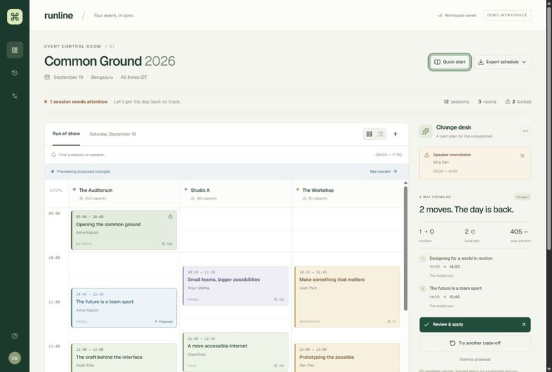
Task: Click the Quick start button
Action: [x=449, y=62]
